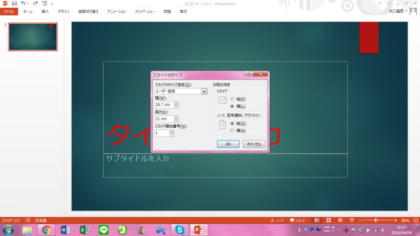Viewport: 420px width, 236px height.
Task: Select landscape radio button for slides
Action: pos(232,106)
